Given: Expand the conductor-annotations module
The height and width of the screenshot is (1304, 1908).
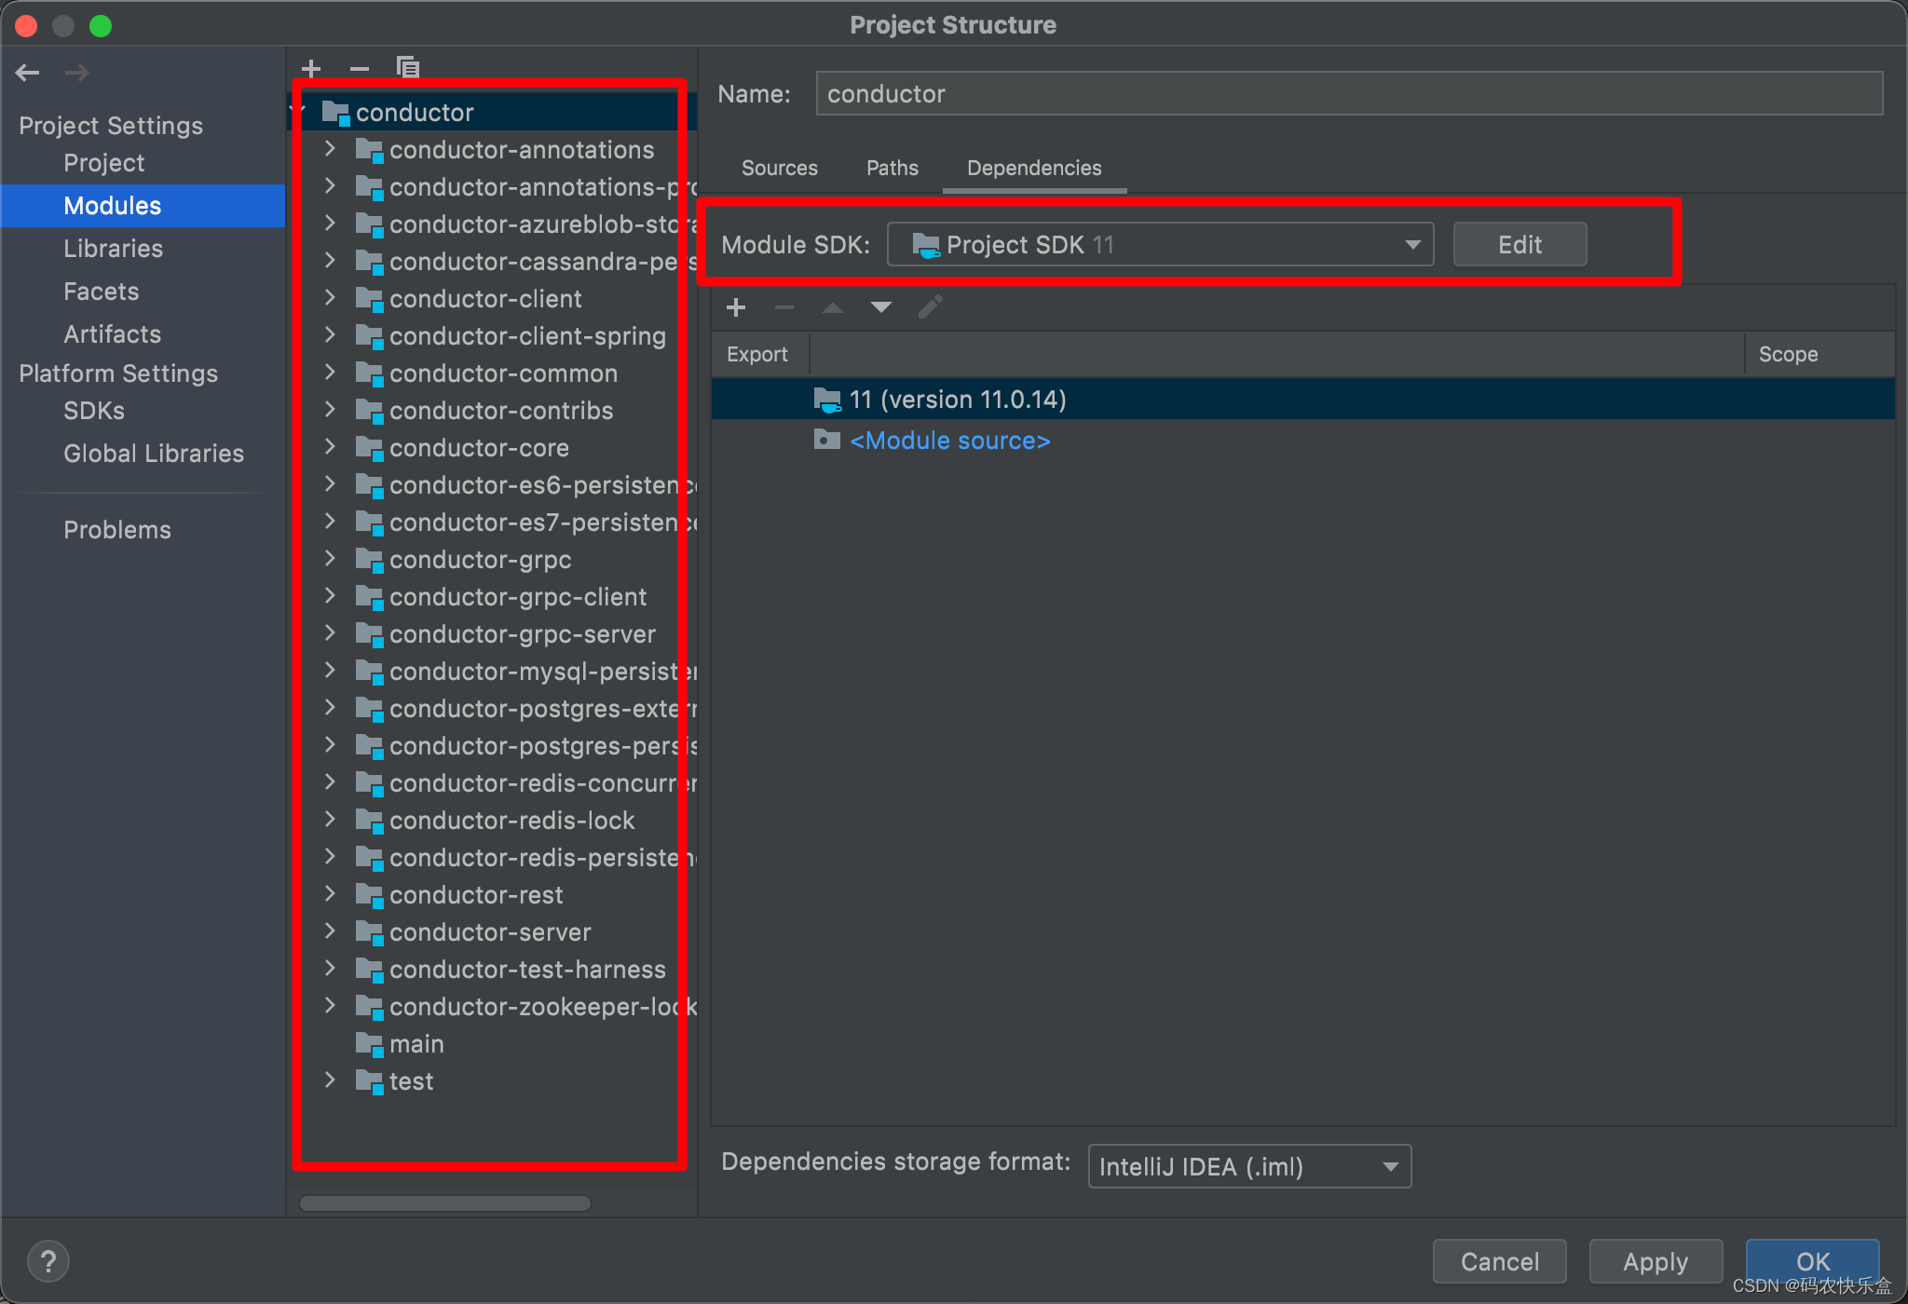Looking at the screenshot, I should coord(330,149).
